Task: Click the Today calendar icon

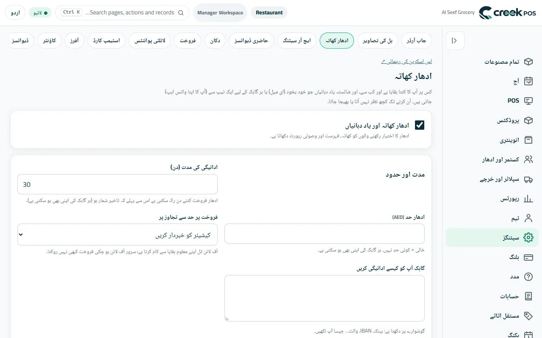Action: pyautogui.click(x=528, y=81)
